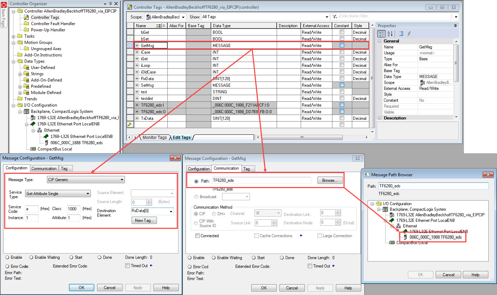Pin the Properties panel with pushpin icon
Viewport: 497px width, 295px height.
(456, 26)
